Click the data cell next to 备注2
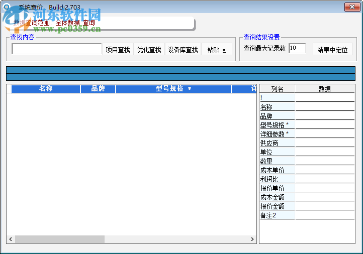 coord(325,215)
